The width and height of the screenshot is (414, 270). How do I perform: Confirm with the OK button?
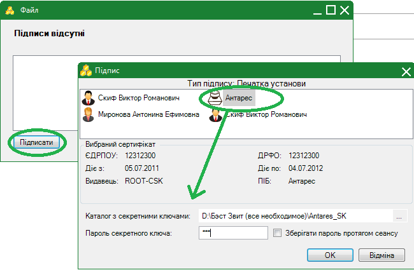[330, 255]
